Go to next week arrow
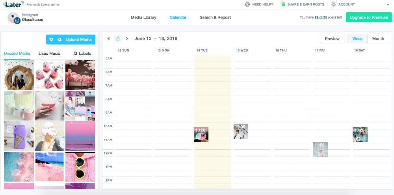394x195 pixels. [x=127, y=39]
